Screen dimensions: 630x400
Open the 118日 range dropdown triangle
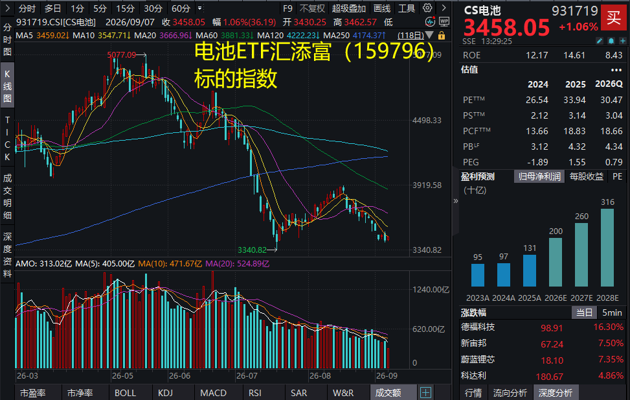point(429,36)
